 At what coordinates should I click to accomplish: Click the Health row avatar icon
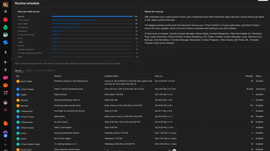18,95
